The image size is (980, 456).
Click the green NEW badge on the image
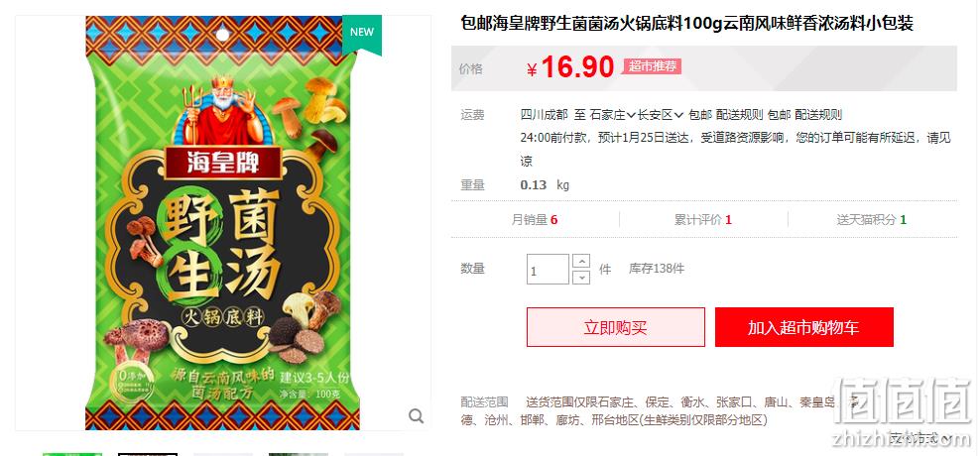(x=362, y=34)
